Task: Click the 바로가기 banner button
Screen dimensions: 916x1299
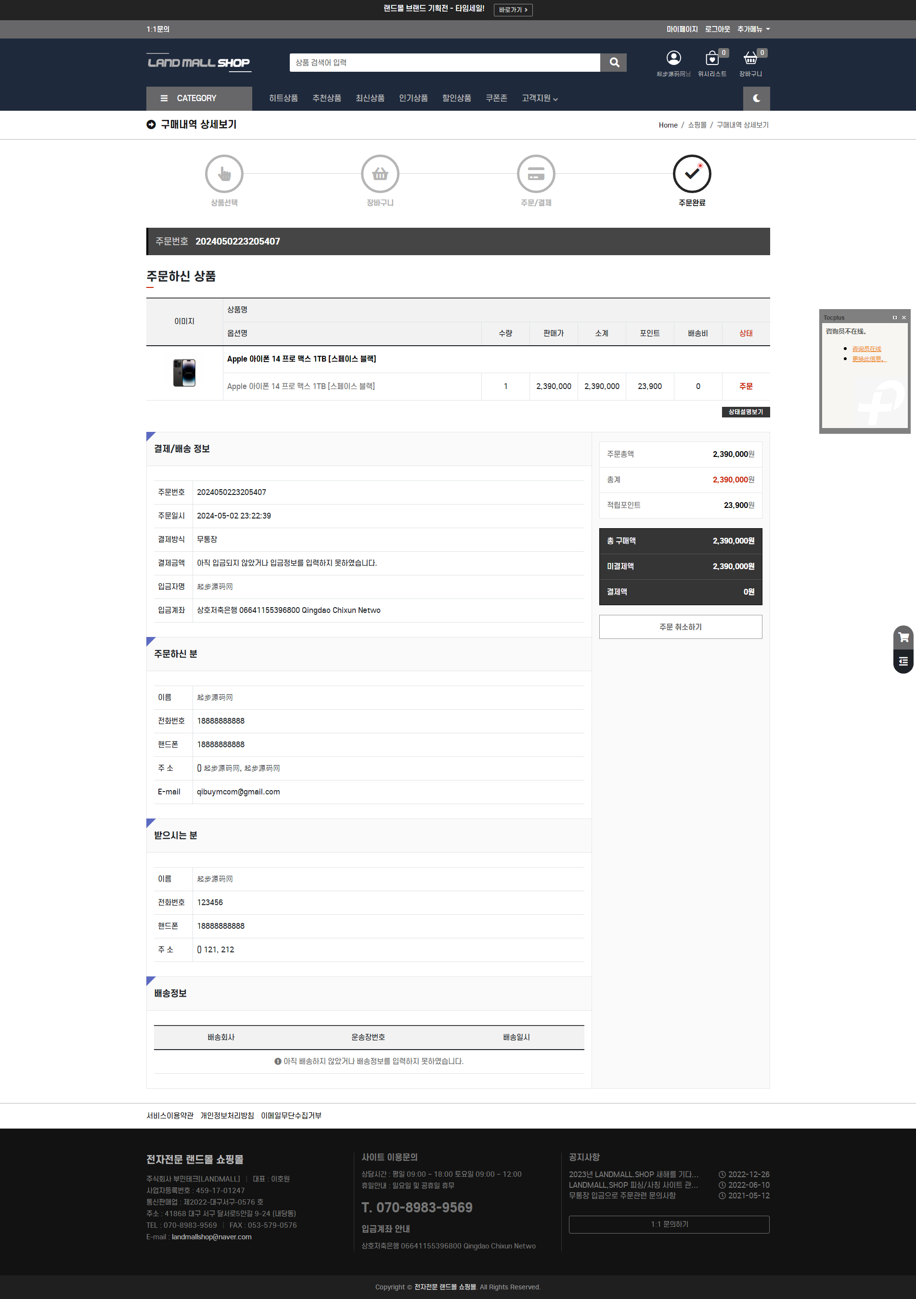Action: coord(513,10)
